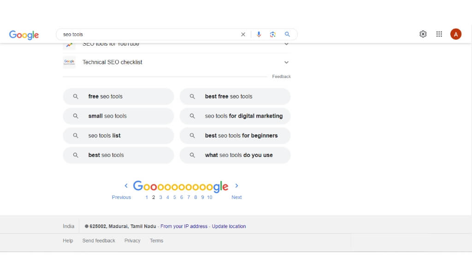Click magnifier beside best seo tools for beginners
Image resolution: width=472 pixels, height=277 pixels.
(192, 136)
